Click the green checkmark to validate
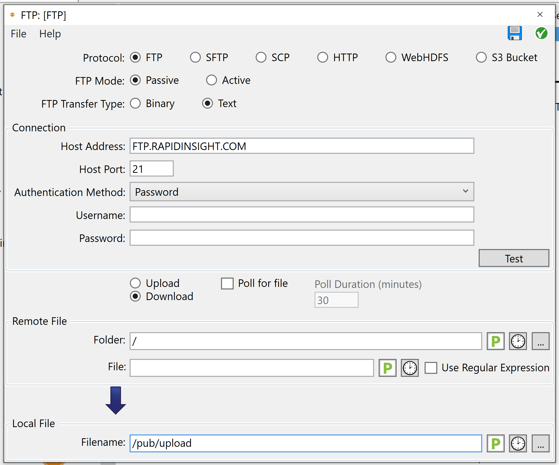Image resolution: width=559 pixels, height=465 pixels. [x=541, y=33]
